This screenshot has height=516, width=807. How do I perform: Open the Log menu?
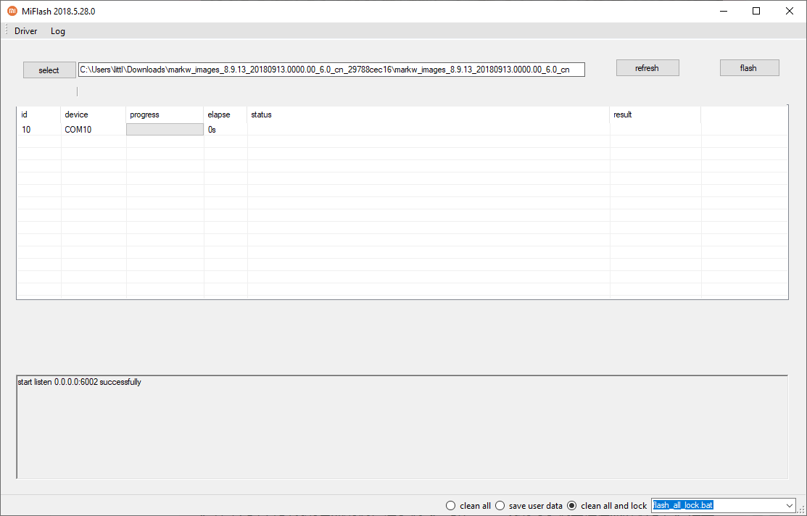58,31
